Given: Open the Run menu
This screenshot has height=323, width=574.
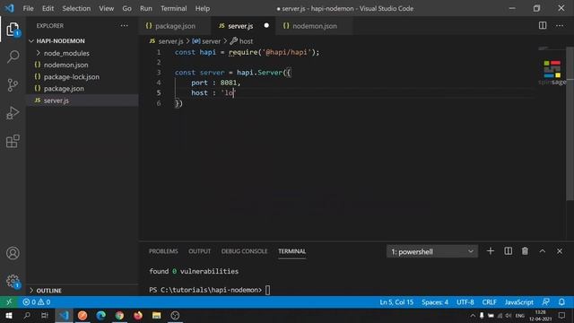Looking at the screenshot, I should coord(145,8).
